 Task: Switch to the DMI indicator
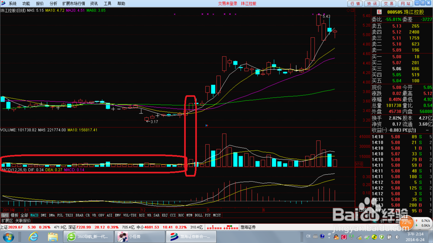(43, 215)
